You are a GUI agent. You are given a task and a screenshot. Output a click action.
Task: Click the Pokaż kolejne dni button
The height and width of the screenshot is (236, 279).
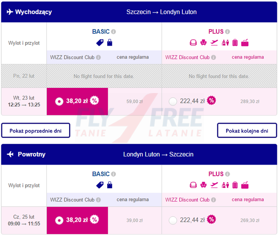pyautogui.click(x=247, y=130)
